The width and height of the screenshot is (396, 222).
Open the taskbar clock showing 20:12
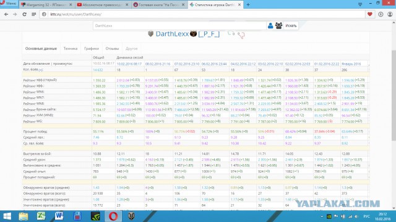click(383, 216)
